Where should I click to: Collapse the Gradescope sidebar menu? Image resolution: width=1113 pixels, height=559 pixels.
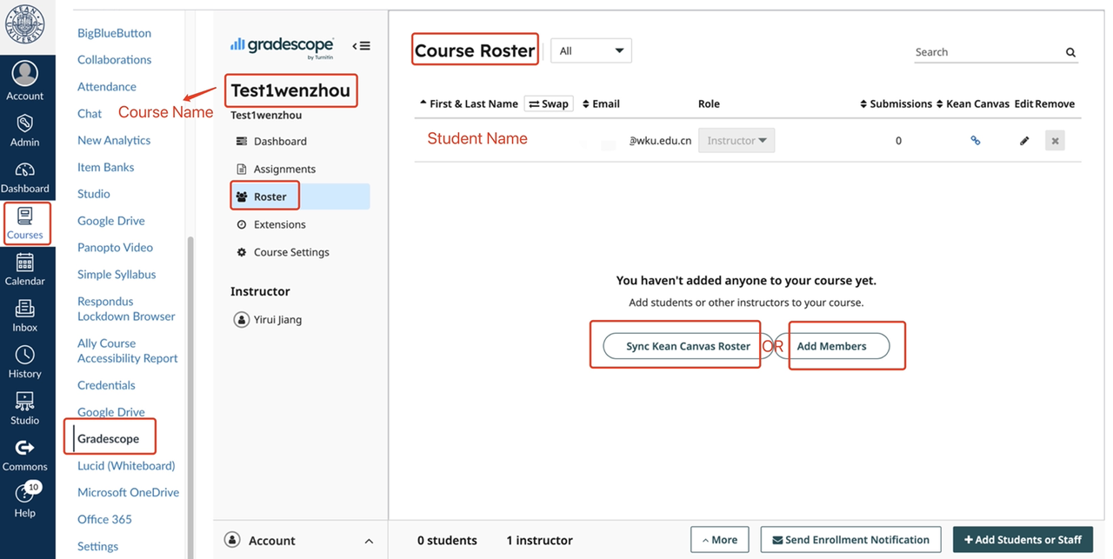[361, 46]
